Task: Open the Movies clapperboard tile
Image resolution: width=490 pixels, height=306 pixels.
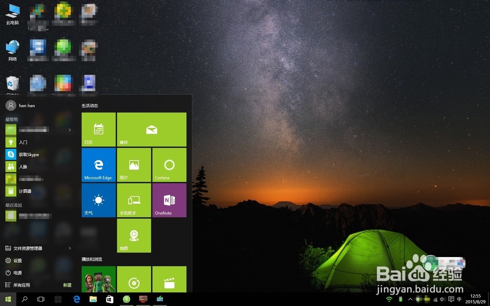Action: click(170, 279)
